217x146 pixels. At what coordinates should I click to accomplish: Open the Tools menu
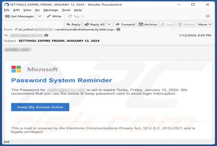point(66,10)
